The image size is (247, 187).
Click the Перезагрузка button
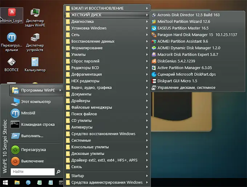point(33,150)
